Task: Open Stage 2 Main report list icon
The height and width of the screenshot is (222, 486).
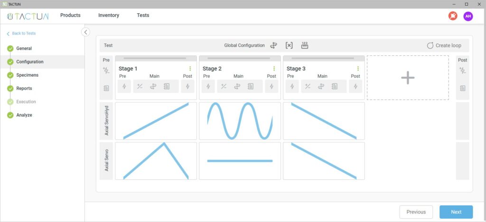Action: coord(251,86)
